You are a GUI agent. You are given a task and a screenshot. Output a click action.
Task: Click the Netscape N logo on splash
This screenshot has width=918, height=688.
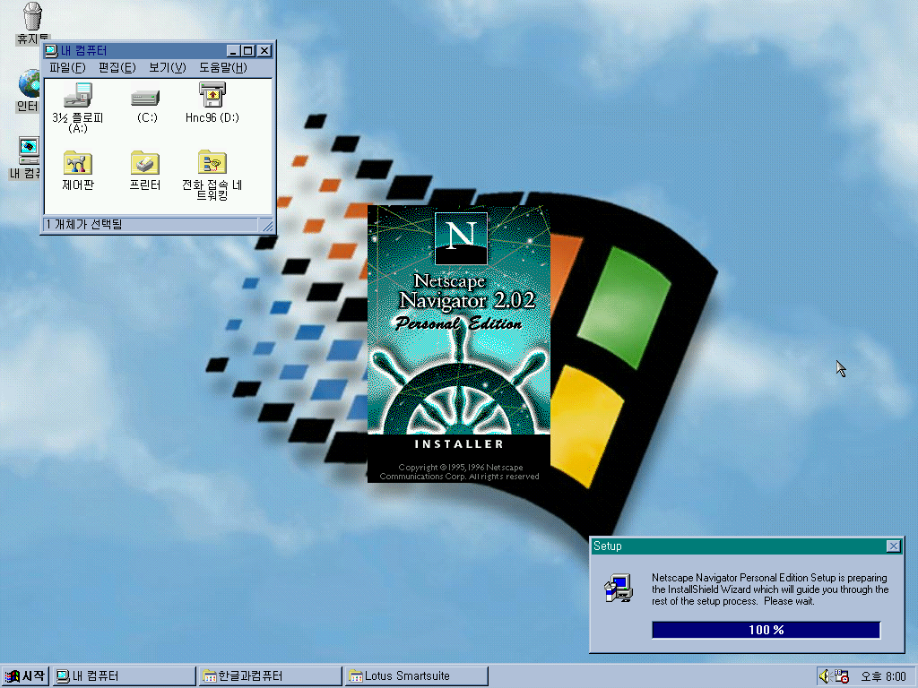(x=462, y=238)
